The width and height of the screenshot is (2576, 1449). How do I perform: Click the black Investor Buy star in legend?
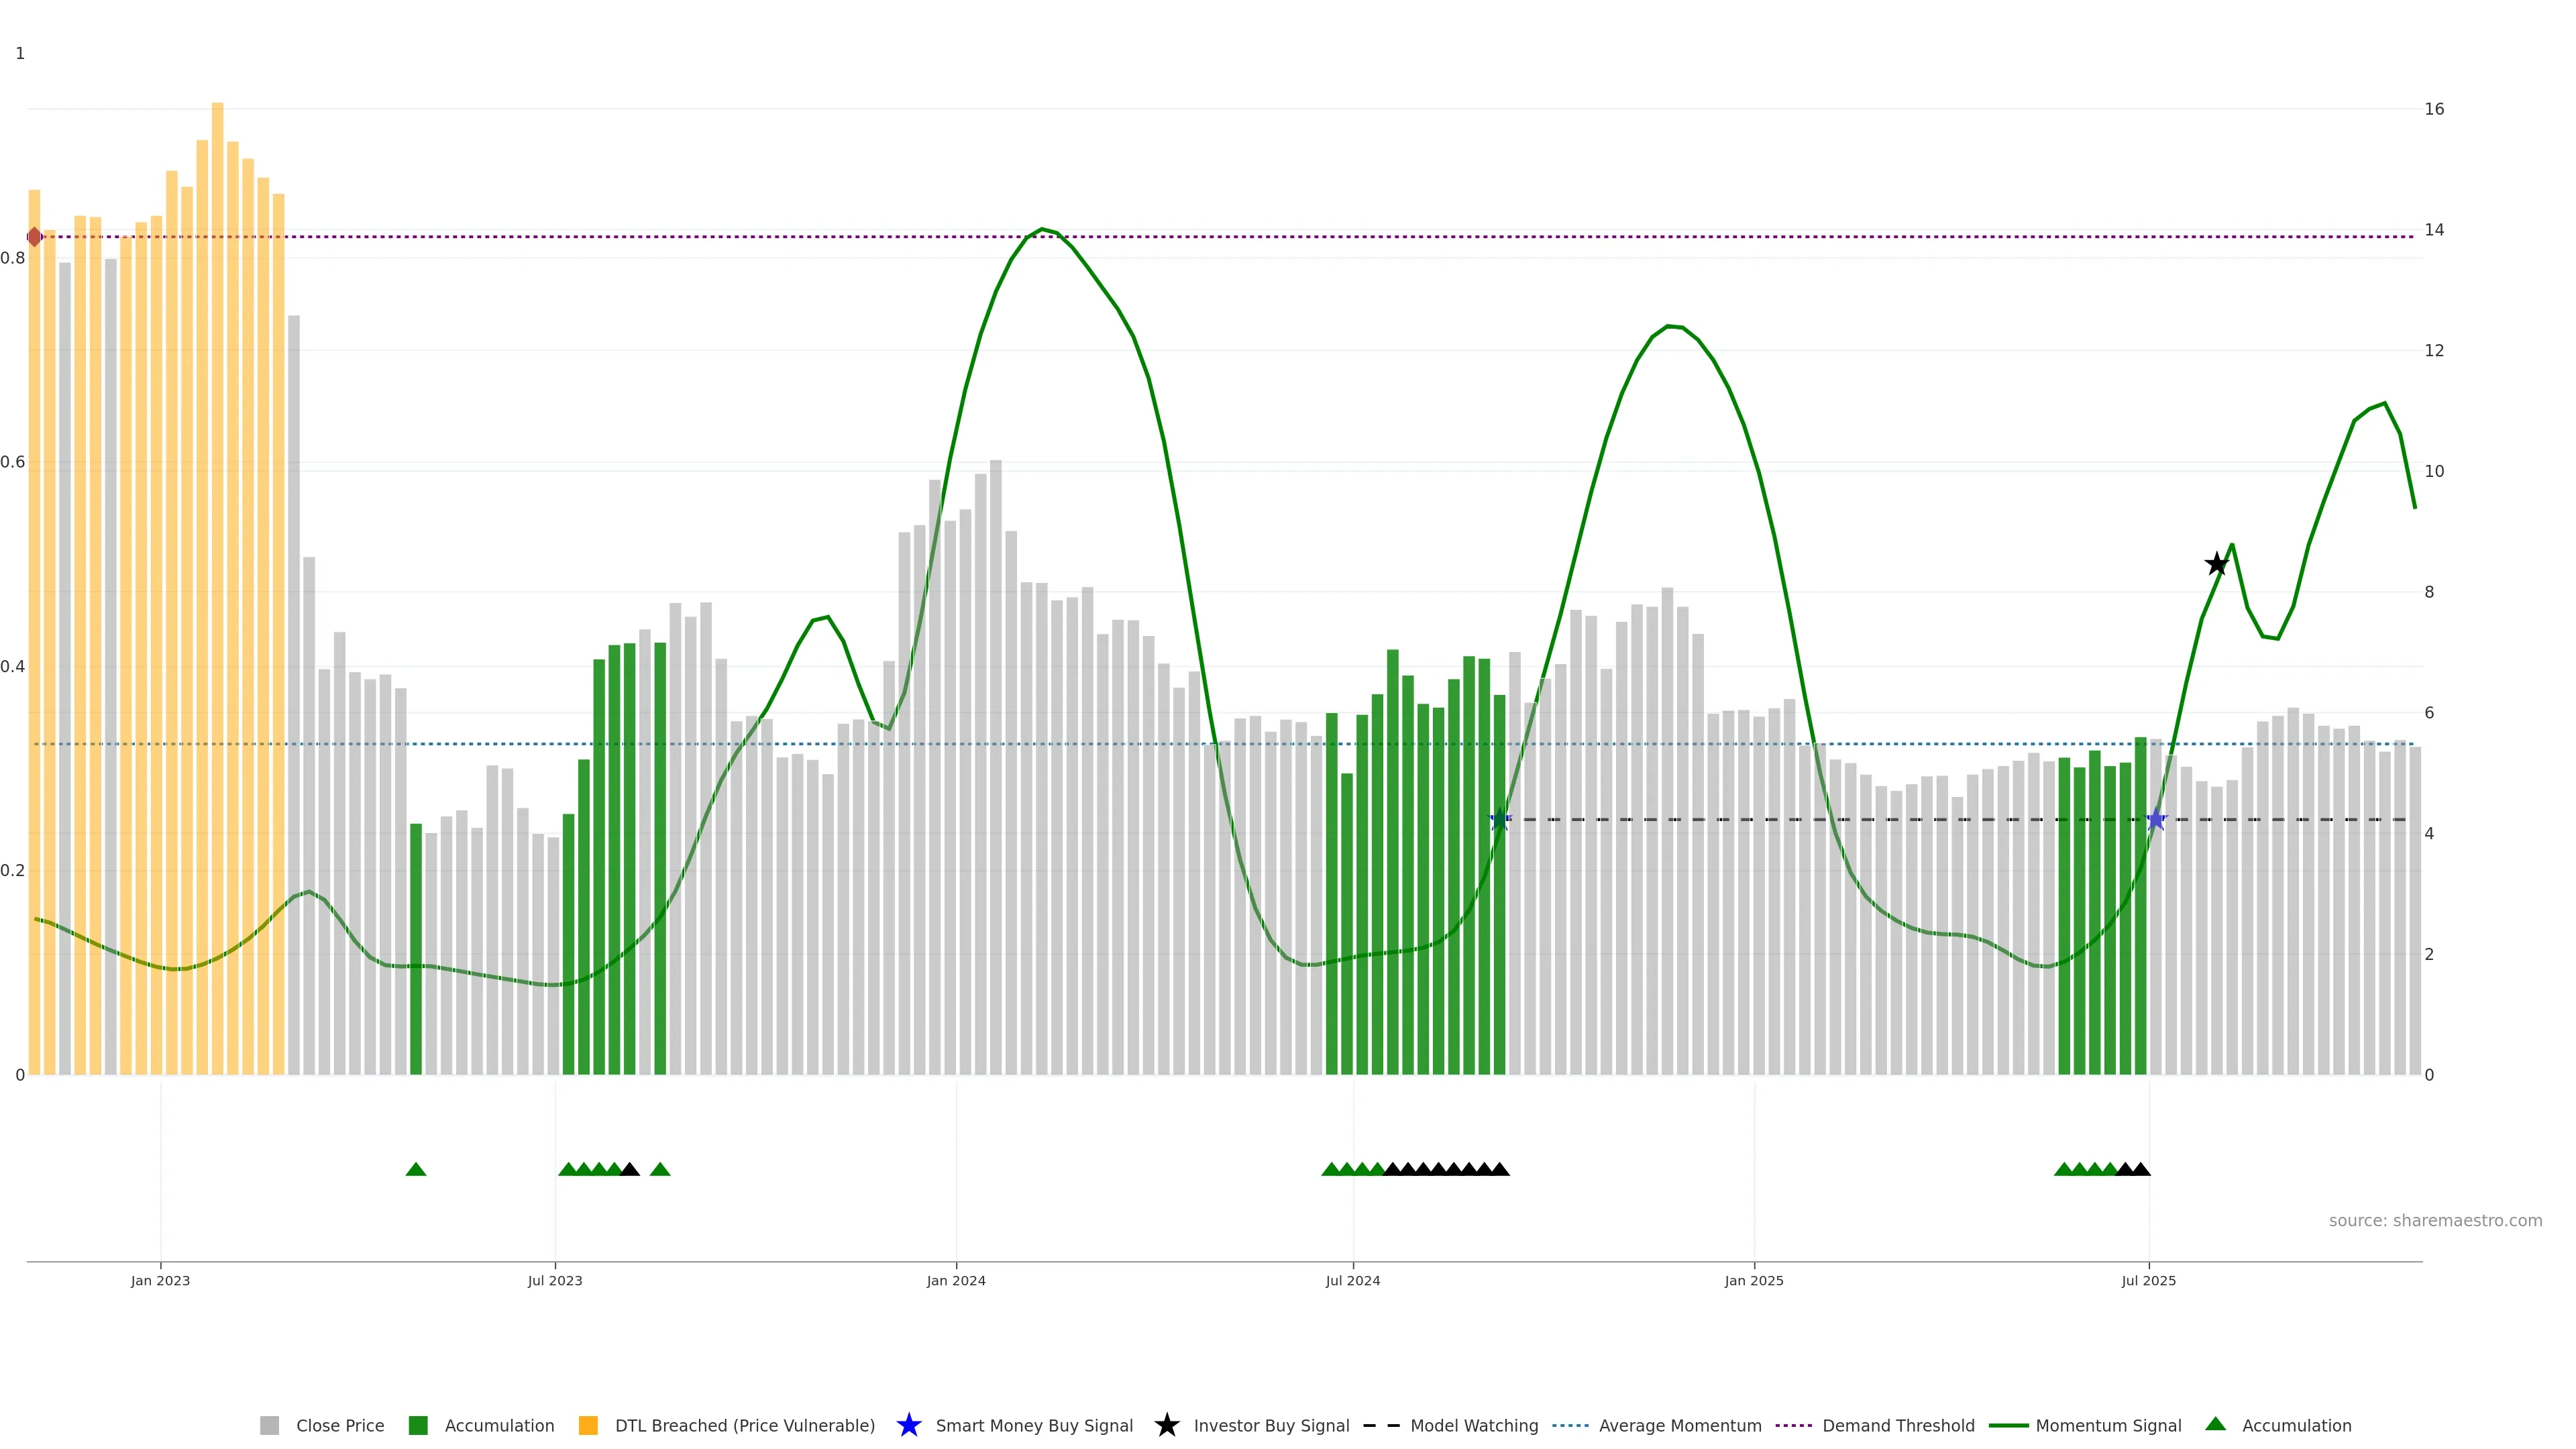point(1166,1425)
